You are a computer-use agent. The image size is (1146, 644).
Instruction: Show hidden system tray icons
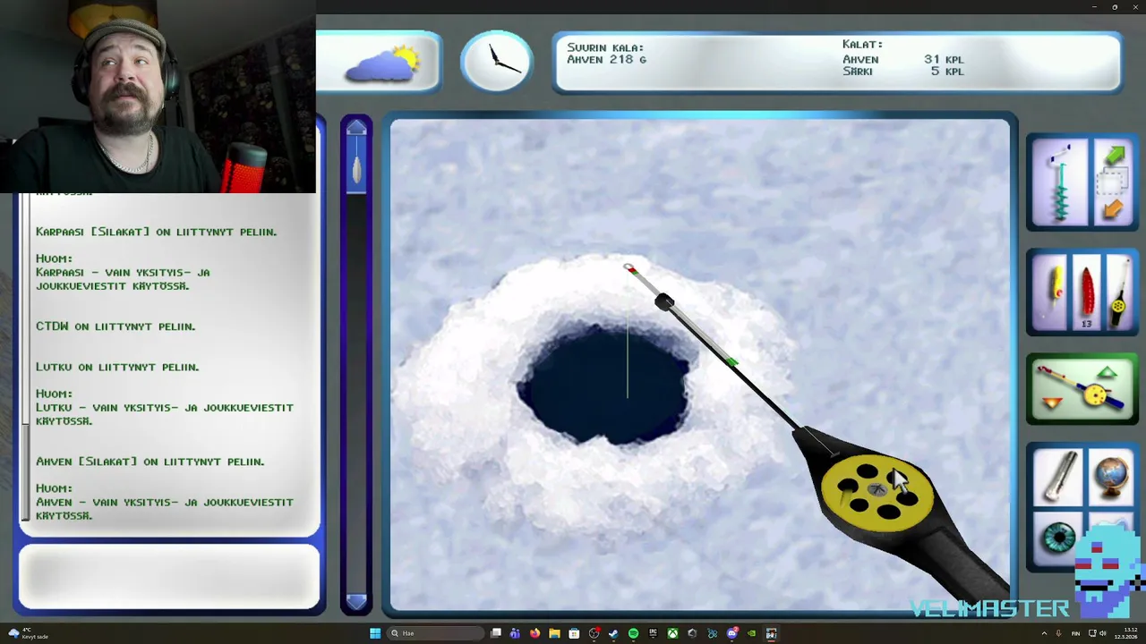click(1044, 633)
